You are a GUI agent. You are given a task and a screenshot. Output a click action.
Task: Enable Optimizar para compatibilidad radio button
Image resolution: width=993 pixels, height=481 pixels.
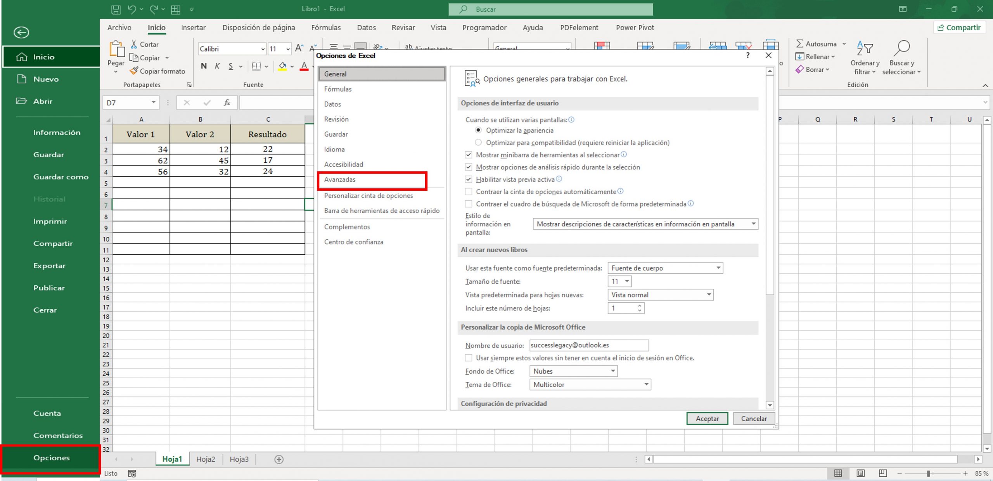pos(479,142)
